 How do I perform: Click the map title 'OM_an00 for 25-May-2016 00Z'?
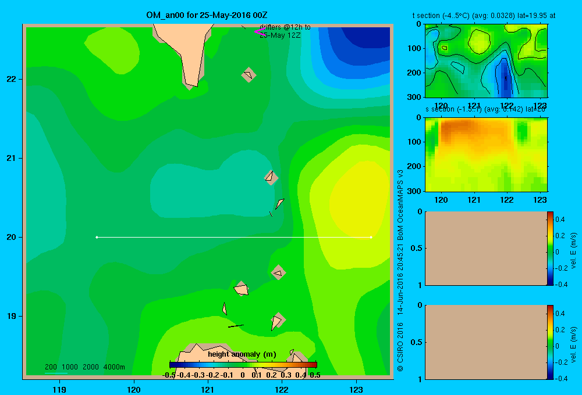[x=207, y=15]
